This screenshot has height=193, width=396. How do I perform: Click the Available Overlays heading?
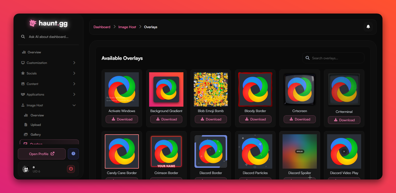point(122,58)
